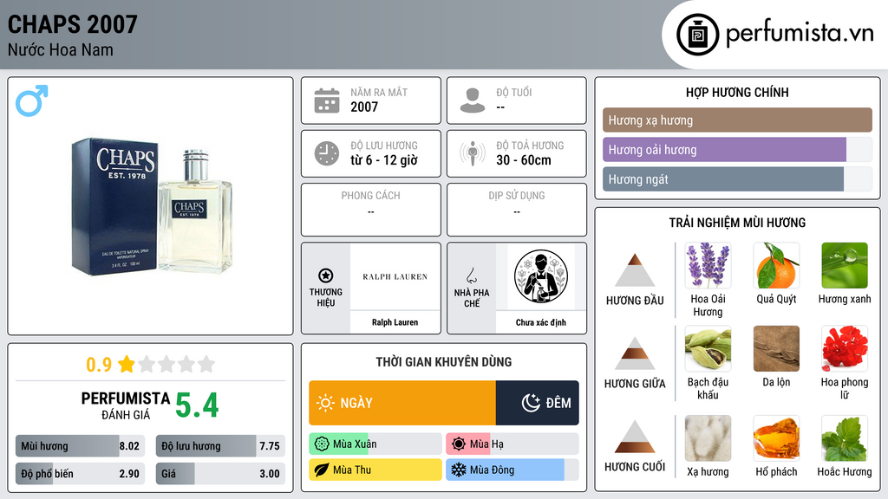Click the nose icon above Nhà pha chế
Viewport: 888px width, 499px height.
tap(471, 275)
